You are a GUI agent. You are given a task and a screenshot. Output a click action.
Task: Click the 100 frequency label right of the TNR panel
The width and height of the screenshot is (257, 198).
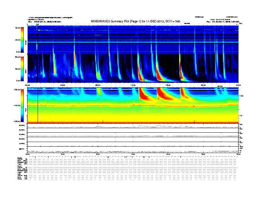[241, 96]
